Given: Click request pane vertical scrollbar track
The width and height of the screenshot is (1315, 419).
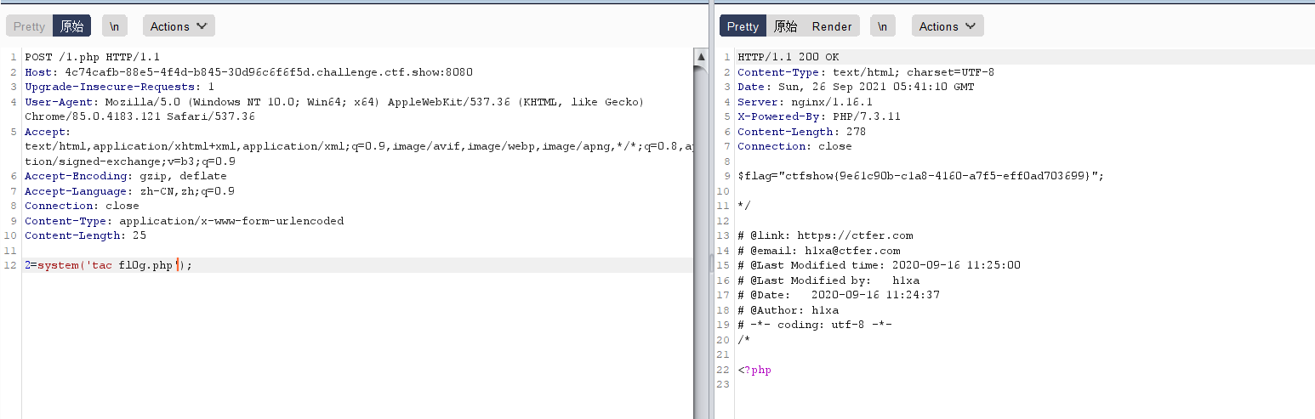Looking at the screenshot, I should tap(701, 242).
